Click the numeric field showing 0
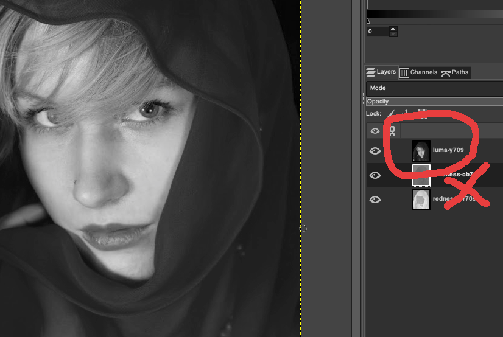The height and width of the screenshot is (337, 503). tap(376, 31)
